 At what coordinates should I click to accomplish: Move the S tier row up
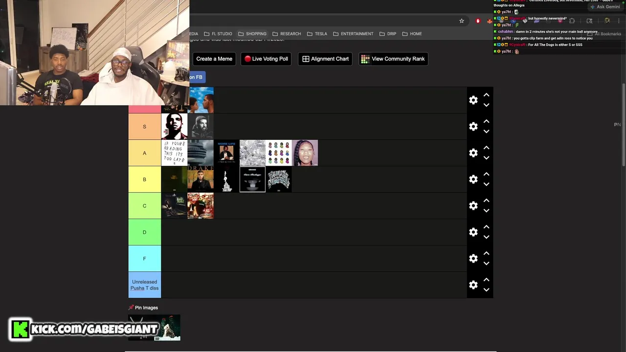point(487,121)
